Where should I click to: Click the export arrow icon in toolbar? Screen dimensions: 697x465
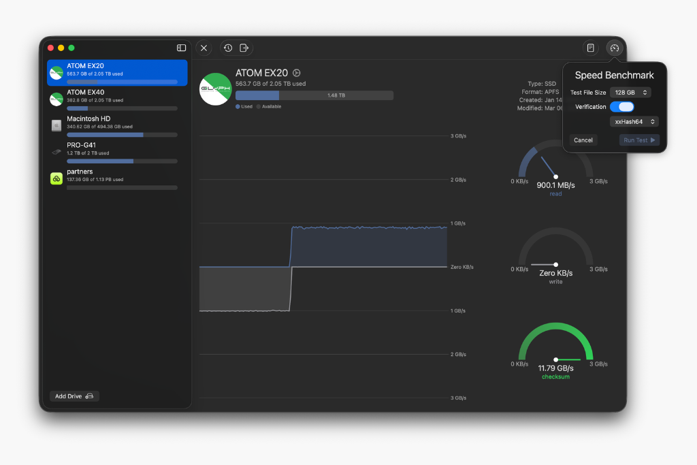244,48
